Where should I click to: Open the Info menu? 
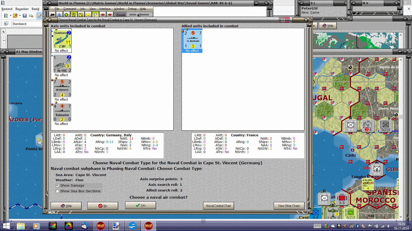pos(83,9)
